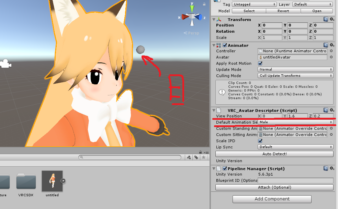Open VRC_Avatar Descriptor help icon
The image size is (338, 209).
(x=326, y=110)
